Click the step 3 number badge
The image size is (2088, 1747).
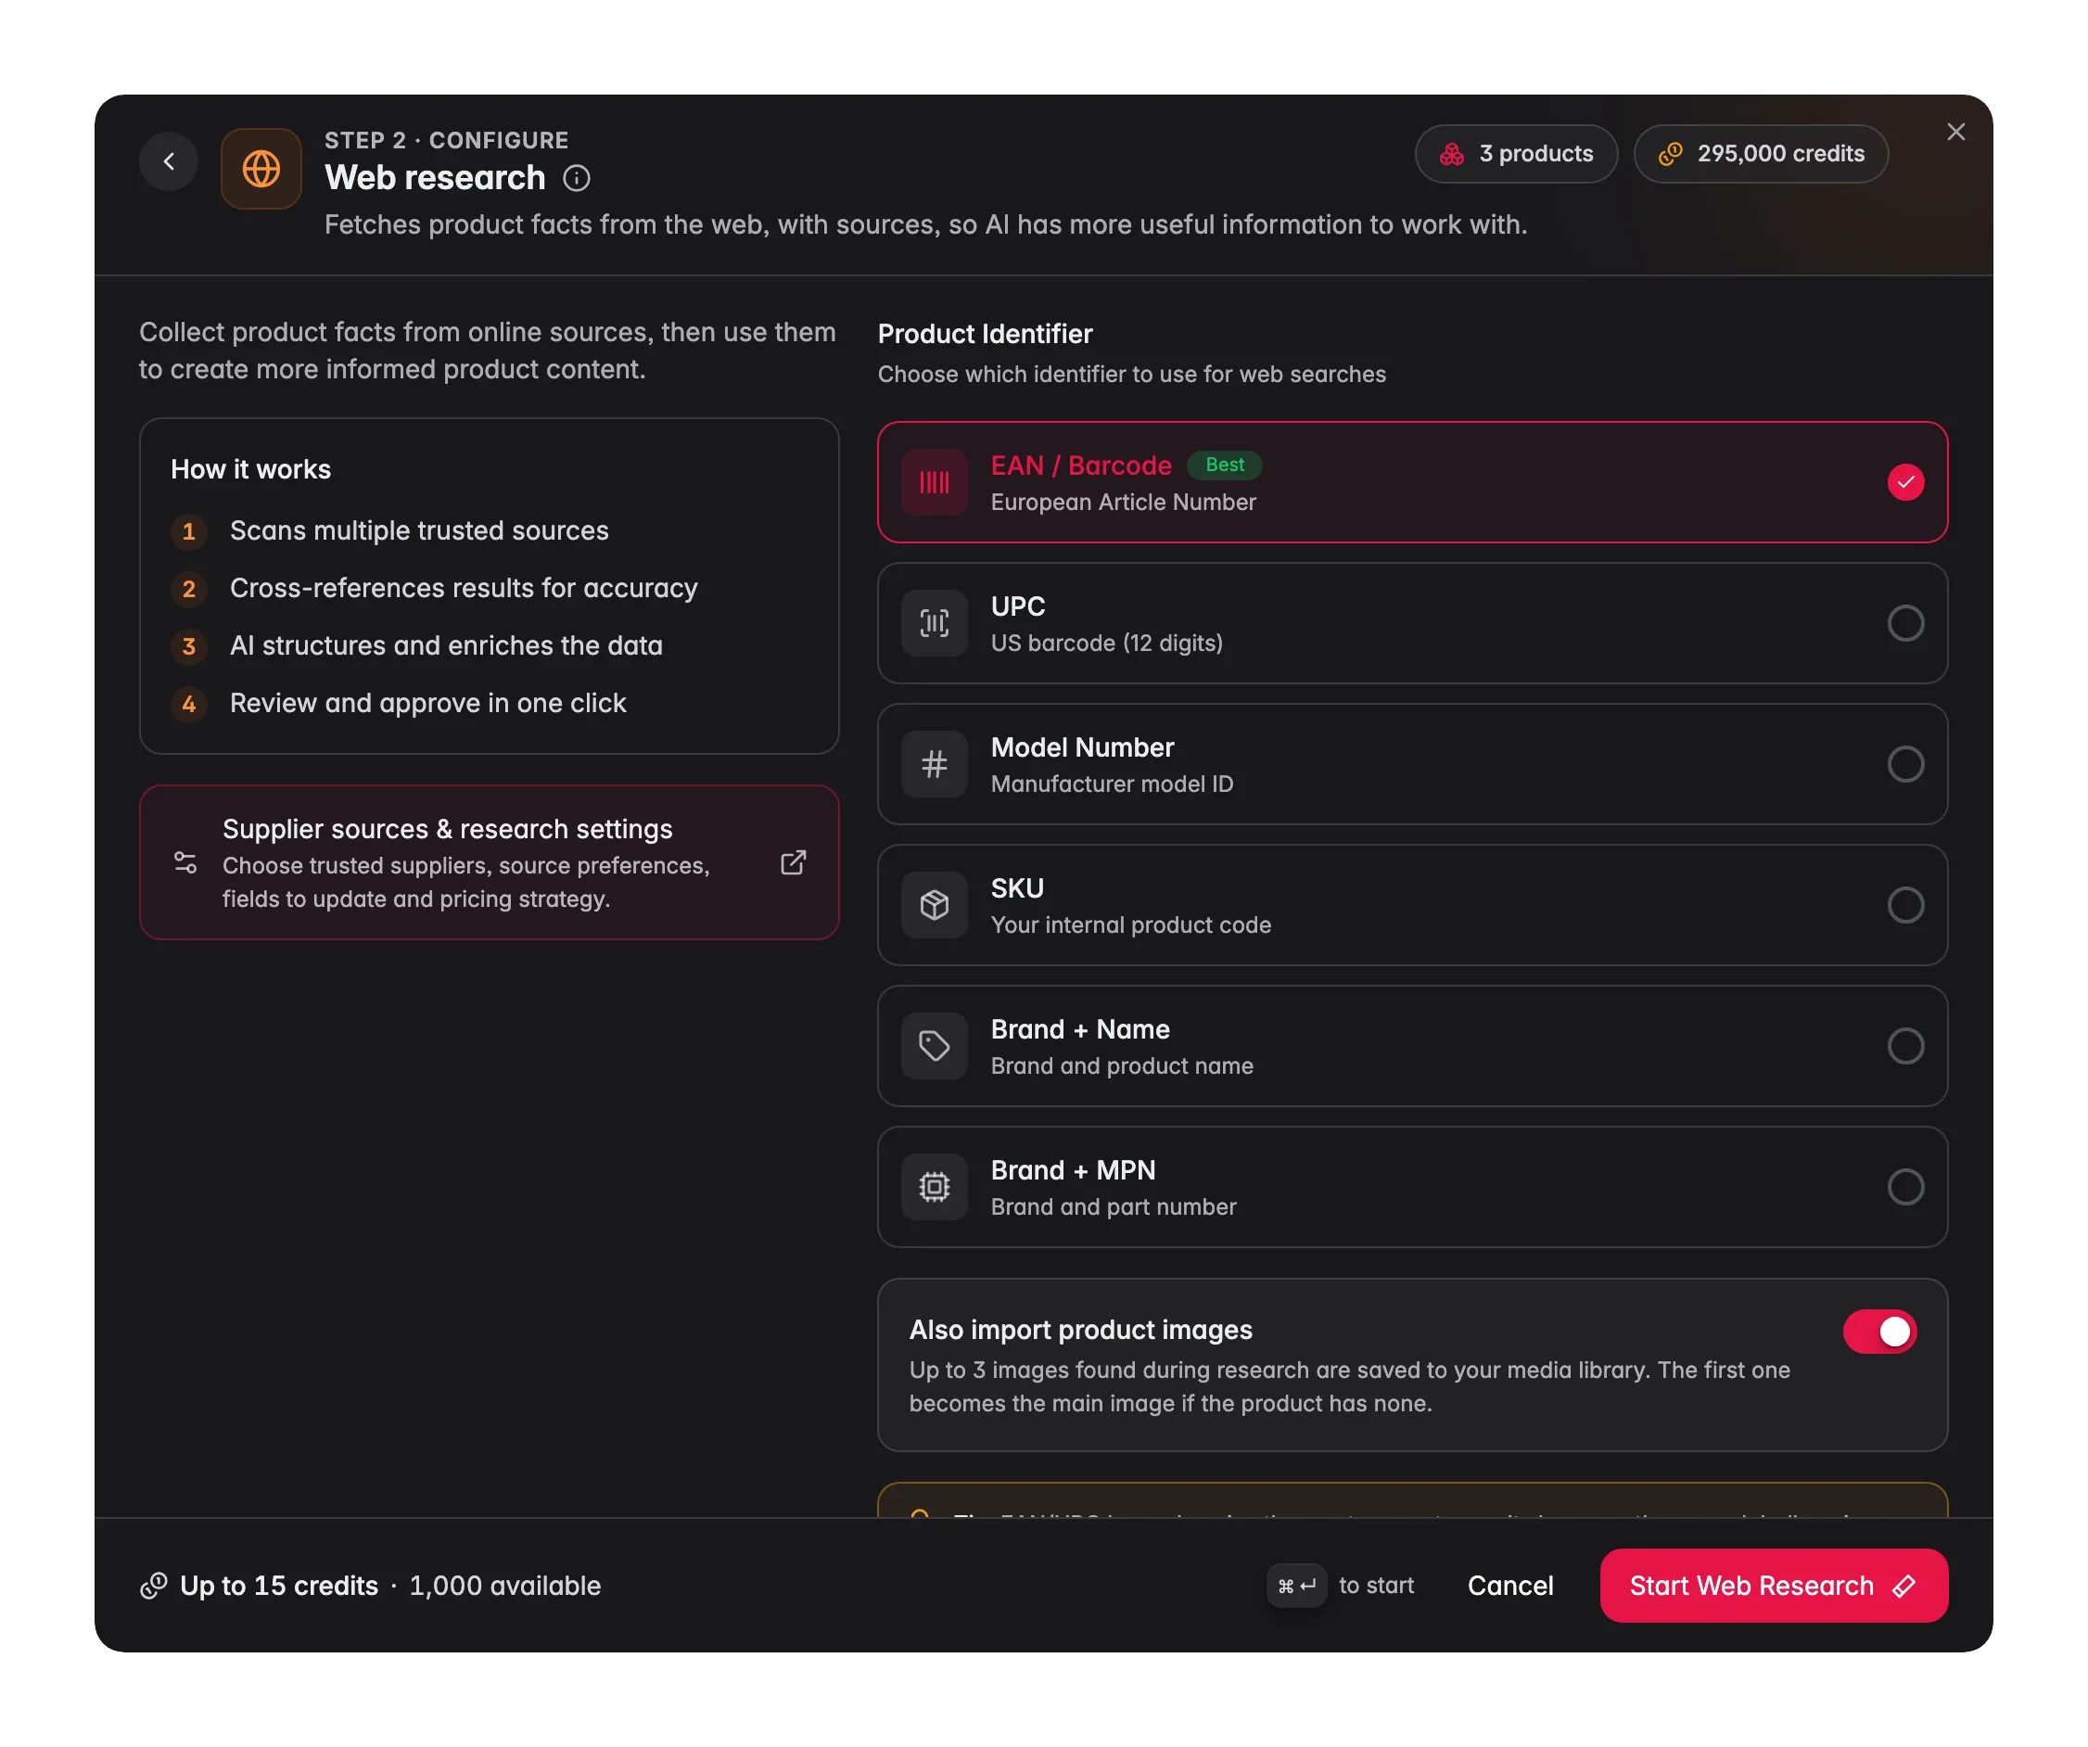[x=189, y=646]
